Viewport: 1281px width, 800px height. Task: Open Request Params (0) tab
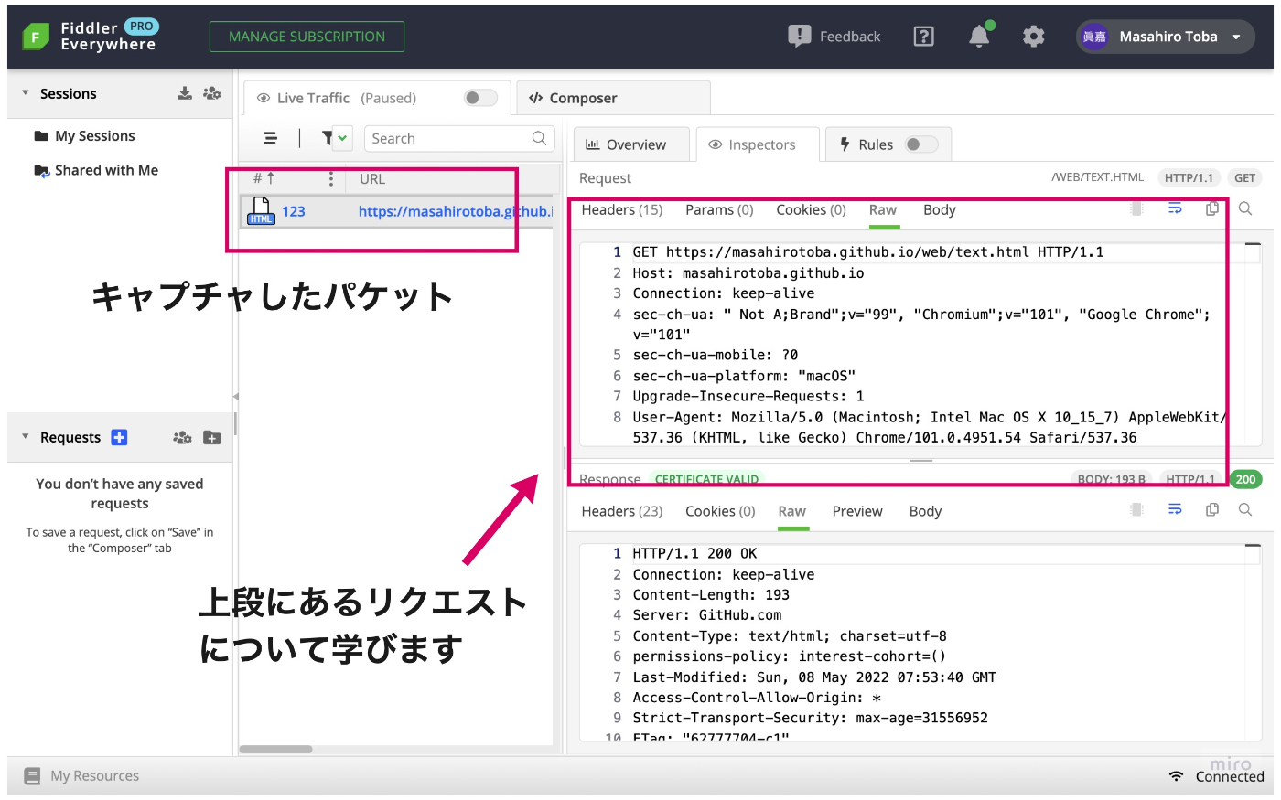pyautogui.click(x=719, y=209)
